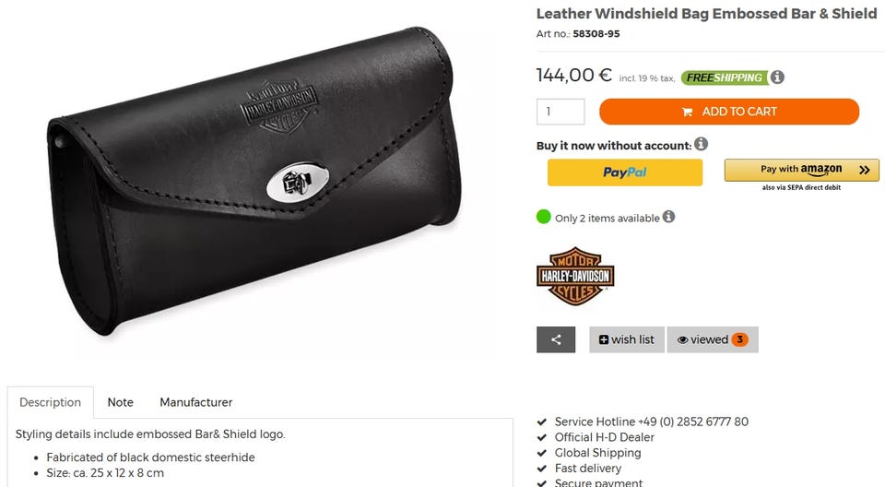Open the Manufacturer tab
Screen dimensions: 885x487
click(195, 402)
